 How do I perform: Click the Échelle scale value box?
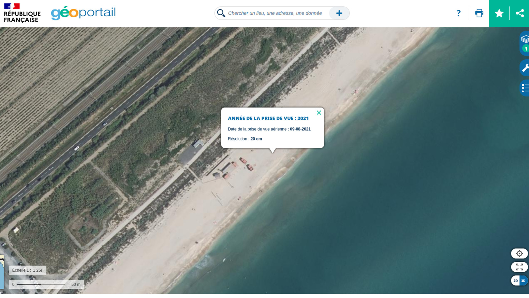click(x=27, y=270)
